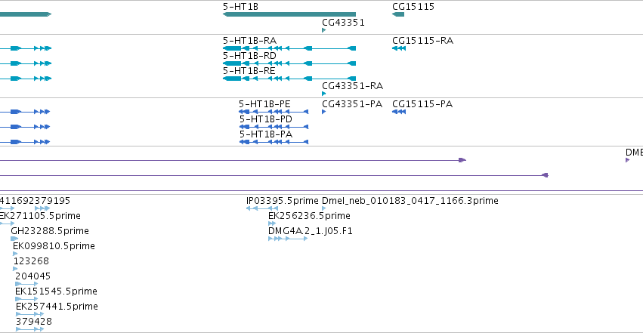This screenshot has width=643, height=333.
Task: Click the CG15115-RA label
Action: click(x=422, y=41)
